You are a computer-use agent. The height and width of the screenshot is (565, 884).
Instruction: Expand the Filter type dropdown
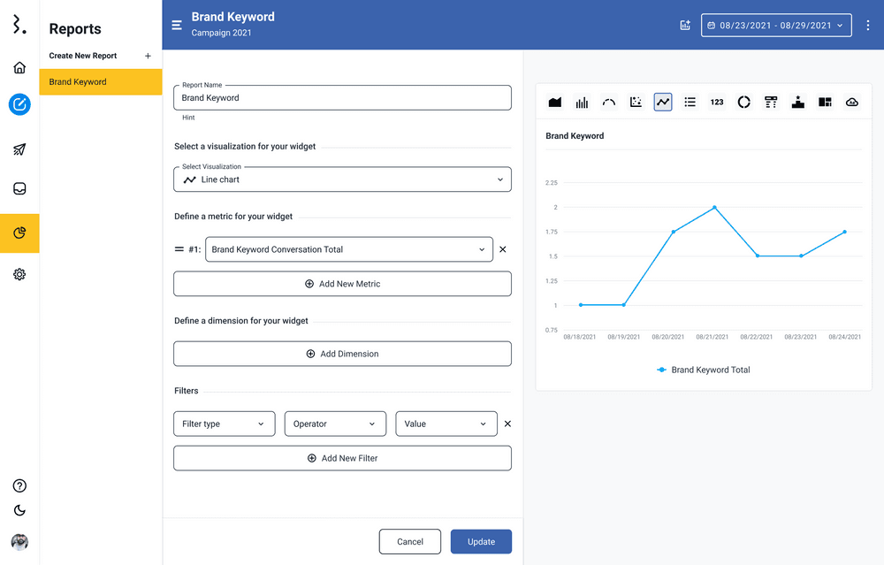click(x=224, y=424)
